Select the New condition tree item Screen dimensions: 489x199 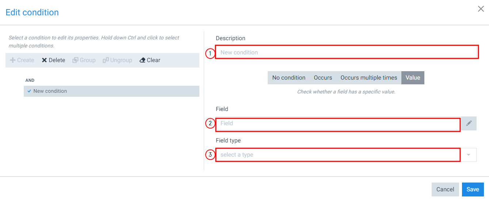point(50,91)
